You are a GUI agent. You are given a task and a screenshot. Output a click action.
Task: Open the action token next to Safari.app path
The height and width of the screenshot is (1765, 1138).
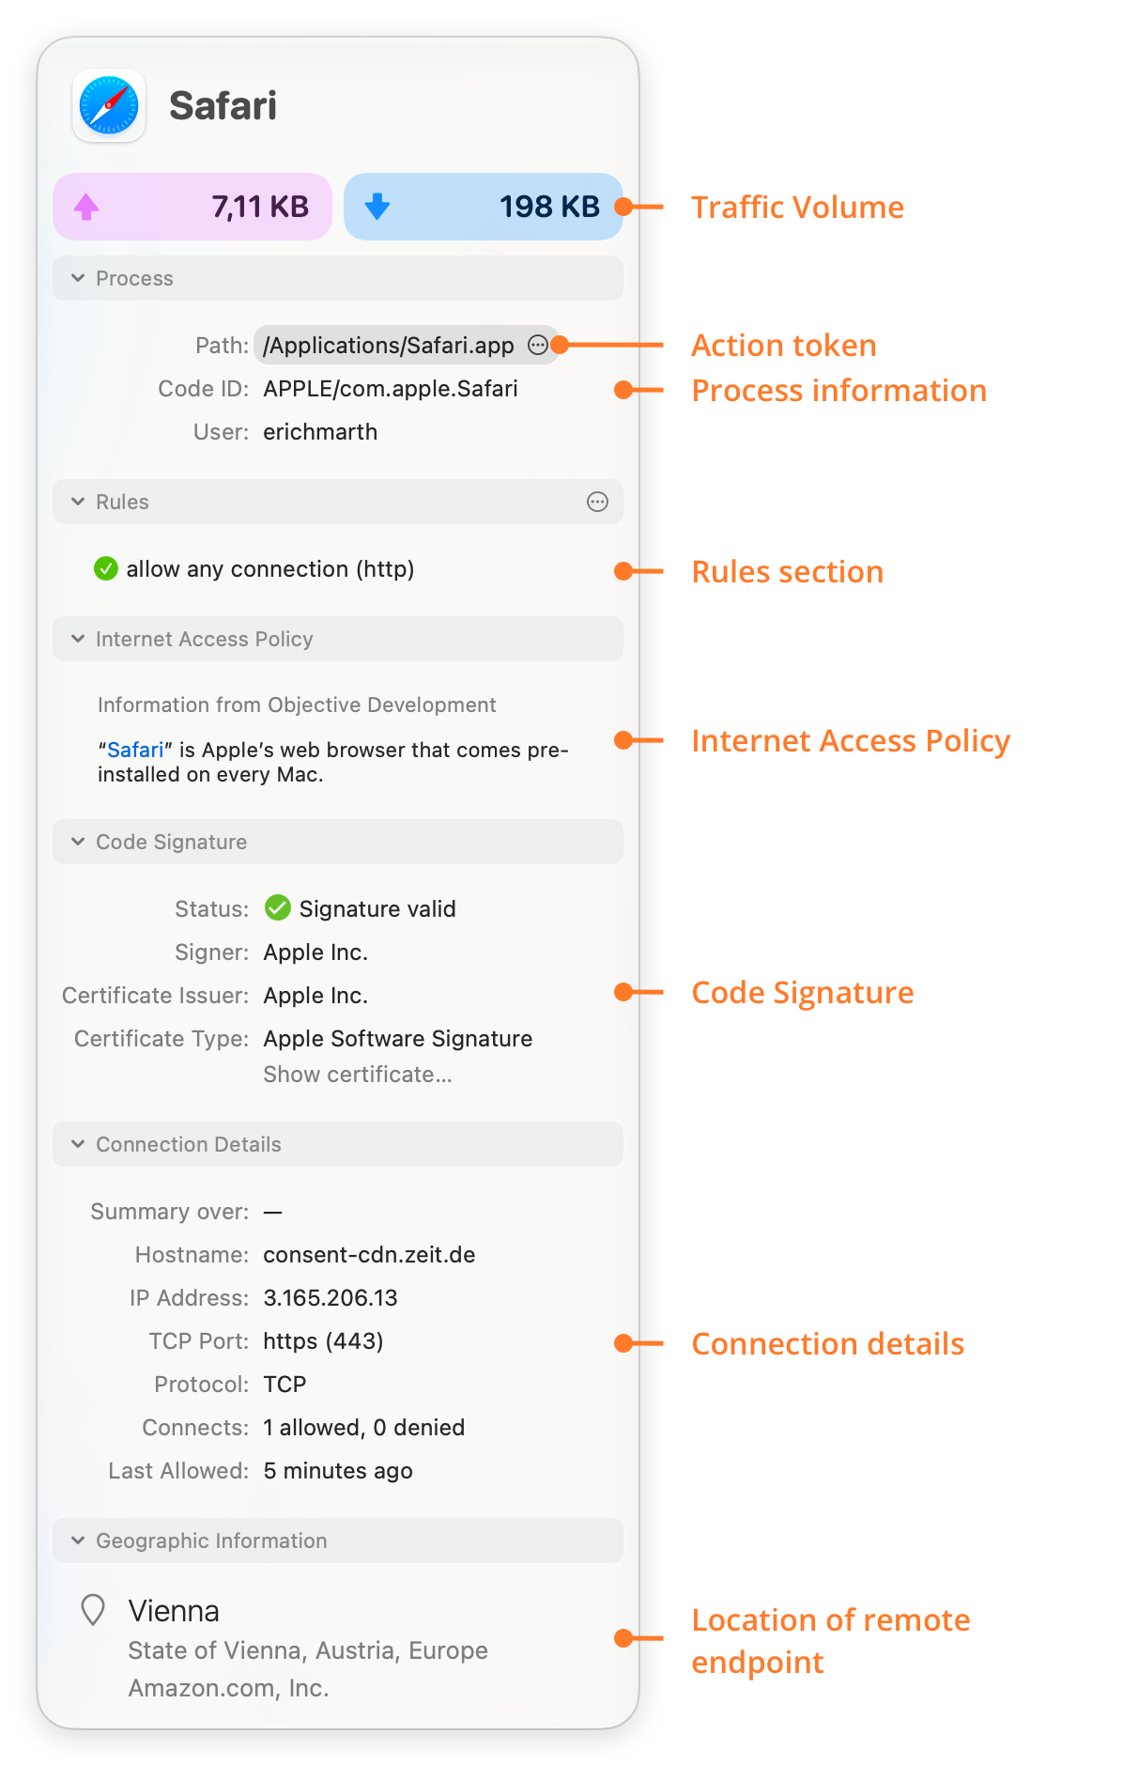pos(538,345)
